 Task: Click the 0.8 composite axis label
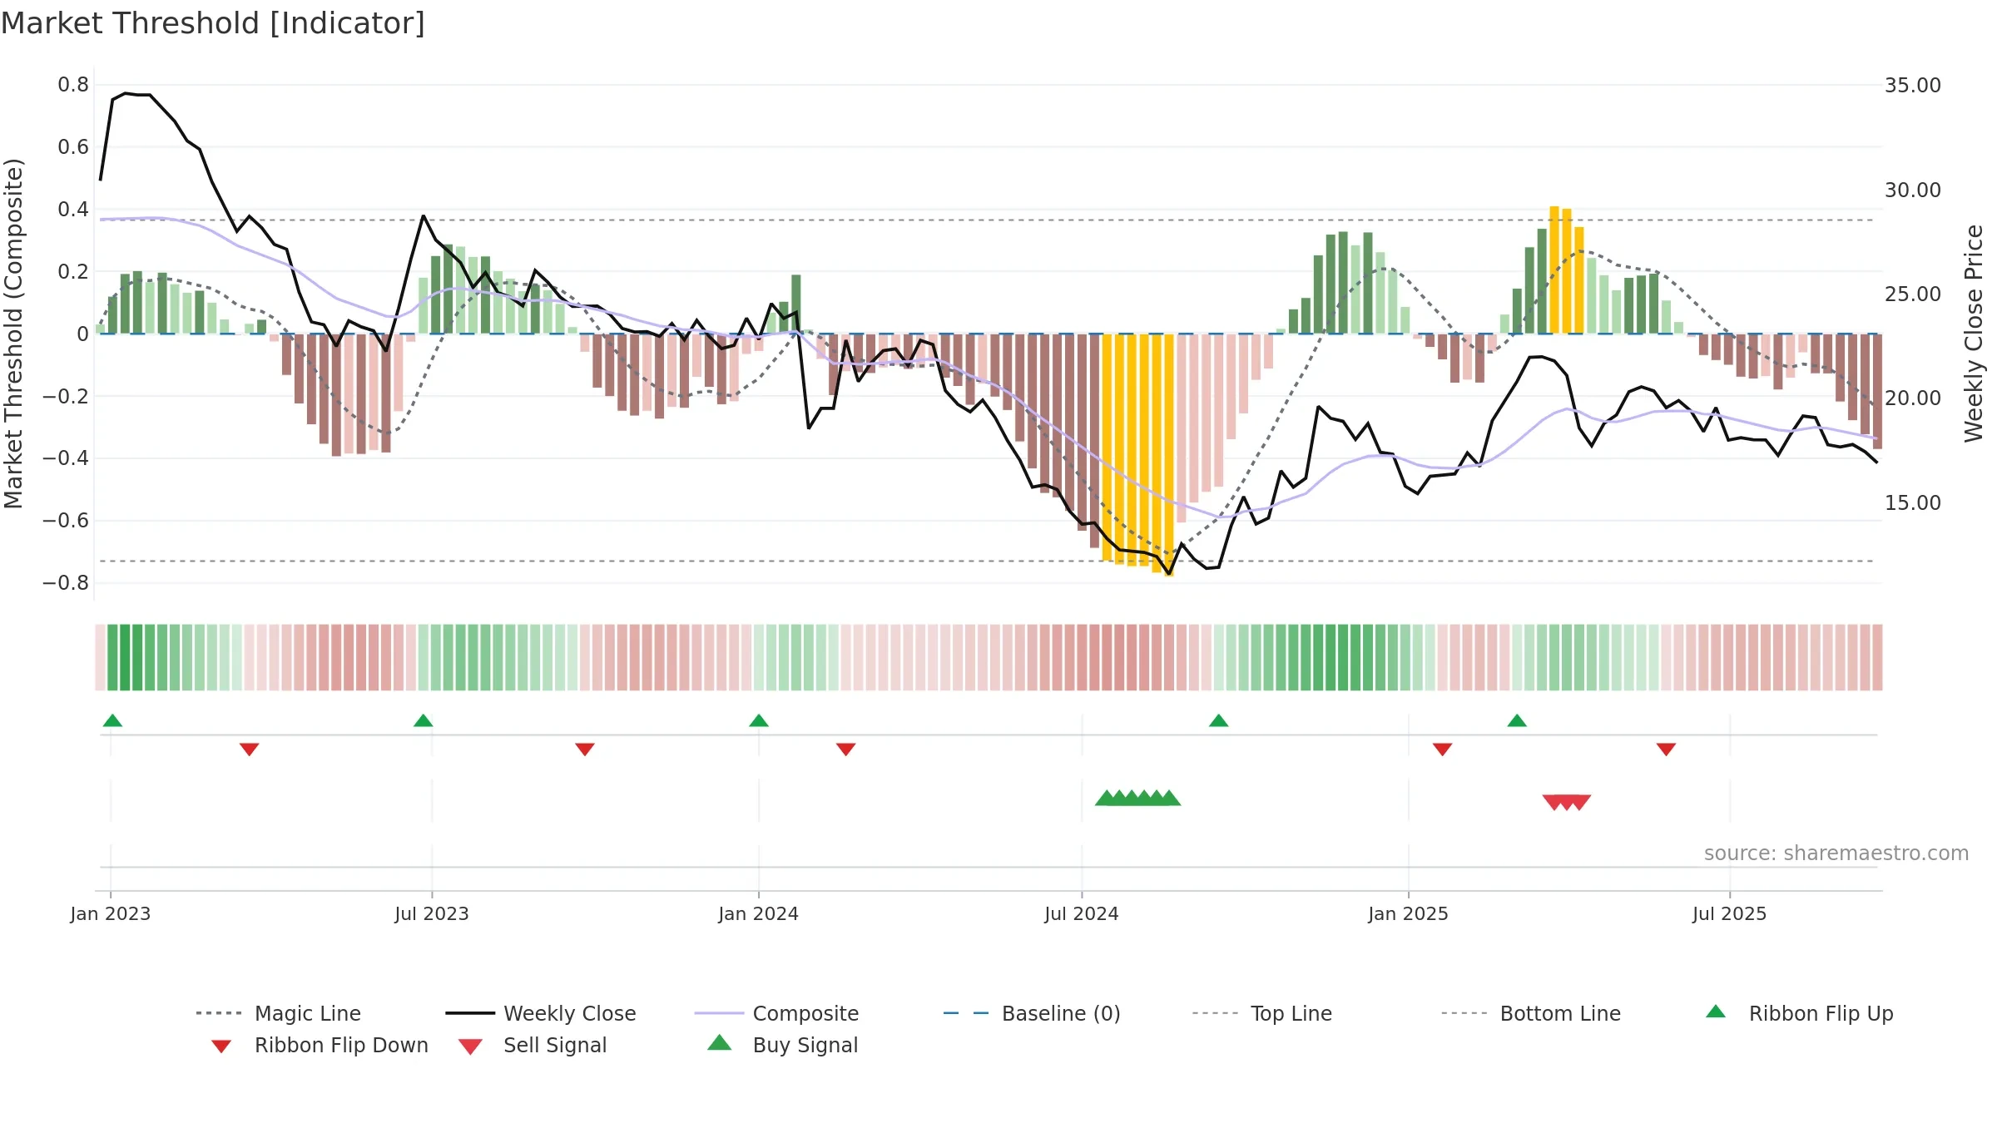point(73,85)
